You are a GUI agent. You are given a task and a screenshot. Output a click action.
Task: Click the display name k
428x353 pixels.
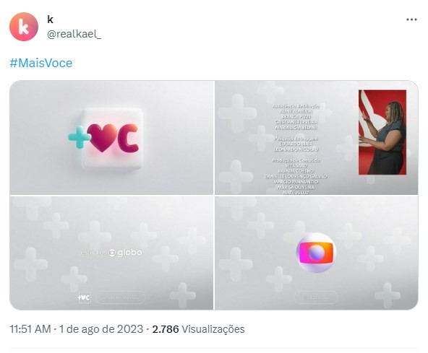tap(50, 19)
